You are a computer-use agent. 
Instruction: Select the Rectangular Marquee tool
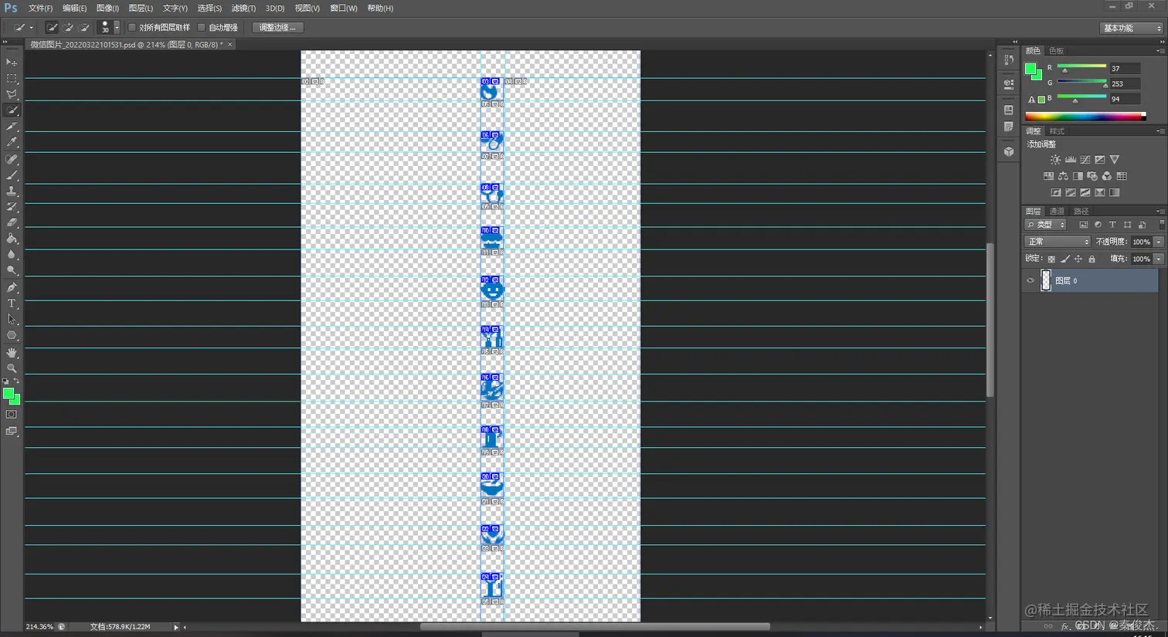(x=12, y=78)
